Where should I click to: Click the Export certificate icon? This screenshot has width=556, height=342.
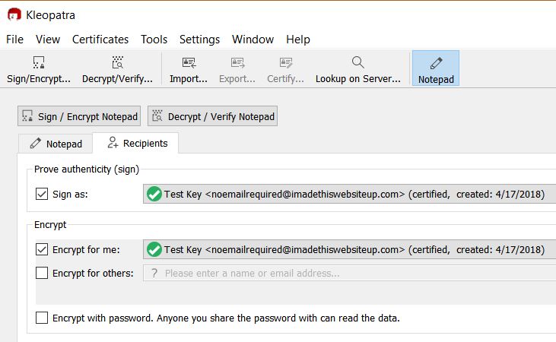[x=237, y=63]
